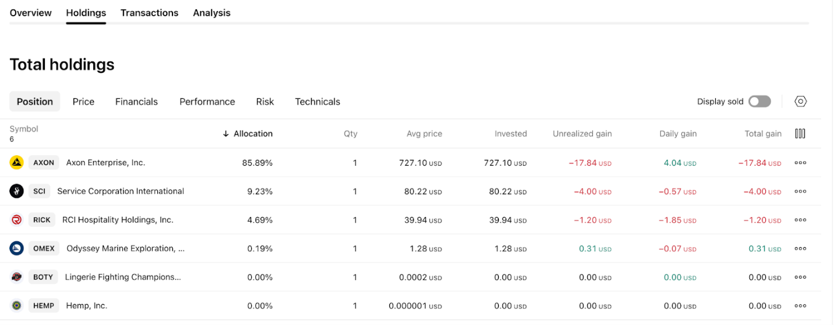Click the 0.000001 USD average price cell

point(416,306)
